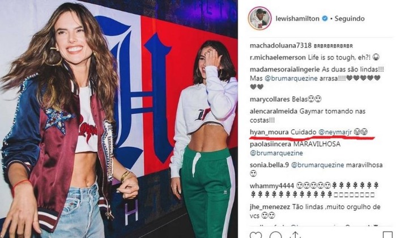
Task: Open lewishamilton profile avatar
Action: point(259,18)
